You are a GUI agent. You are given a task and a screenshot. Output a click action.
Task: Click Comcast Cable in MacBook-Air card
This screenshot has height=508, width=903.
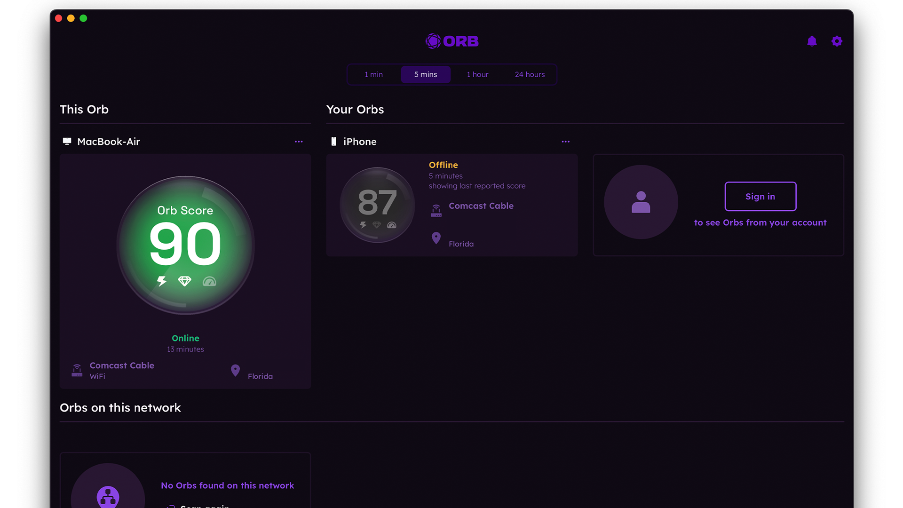coord(122,365)
